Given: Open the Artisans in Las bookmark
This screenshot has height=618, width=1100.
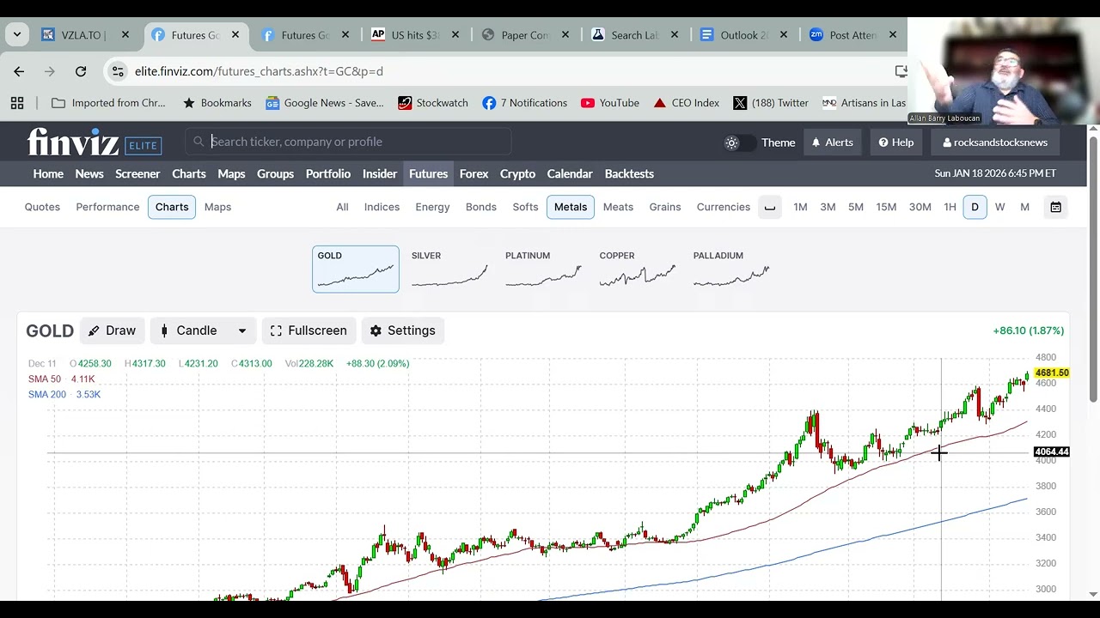Looking at the screenshot, I should tap(864, 103).
